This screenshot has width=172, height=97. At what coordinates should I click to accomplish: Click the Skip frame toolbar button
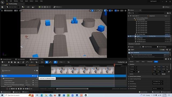42,7
